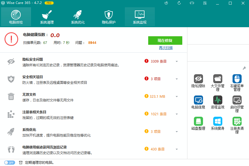Click the circular refresh arrow icon in title bar
The height and width of the screenshot is (166, 249).
179,3
